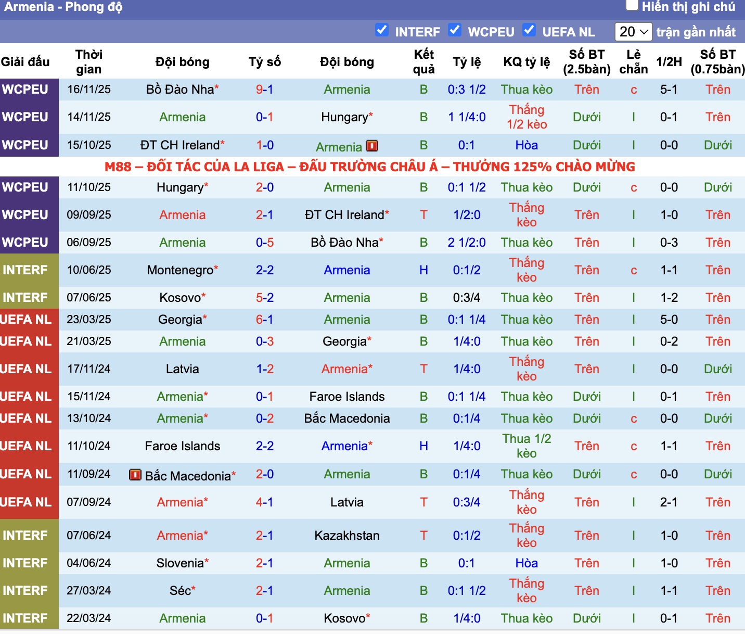
Task: Click red card icon next to Armenia 15/10/25
Action: coord(372,146)
